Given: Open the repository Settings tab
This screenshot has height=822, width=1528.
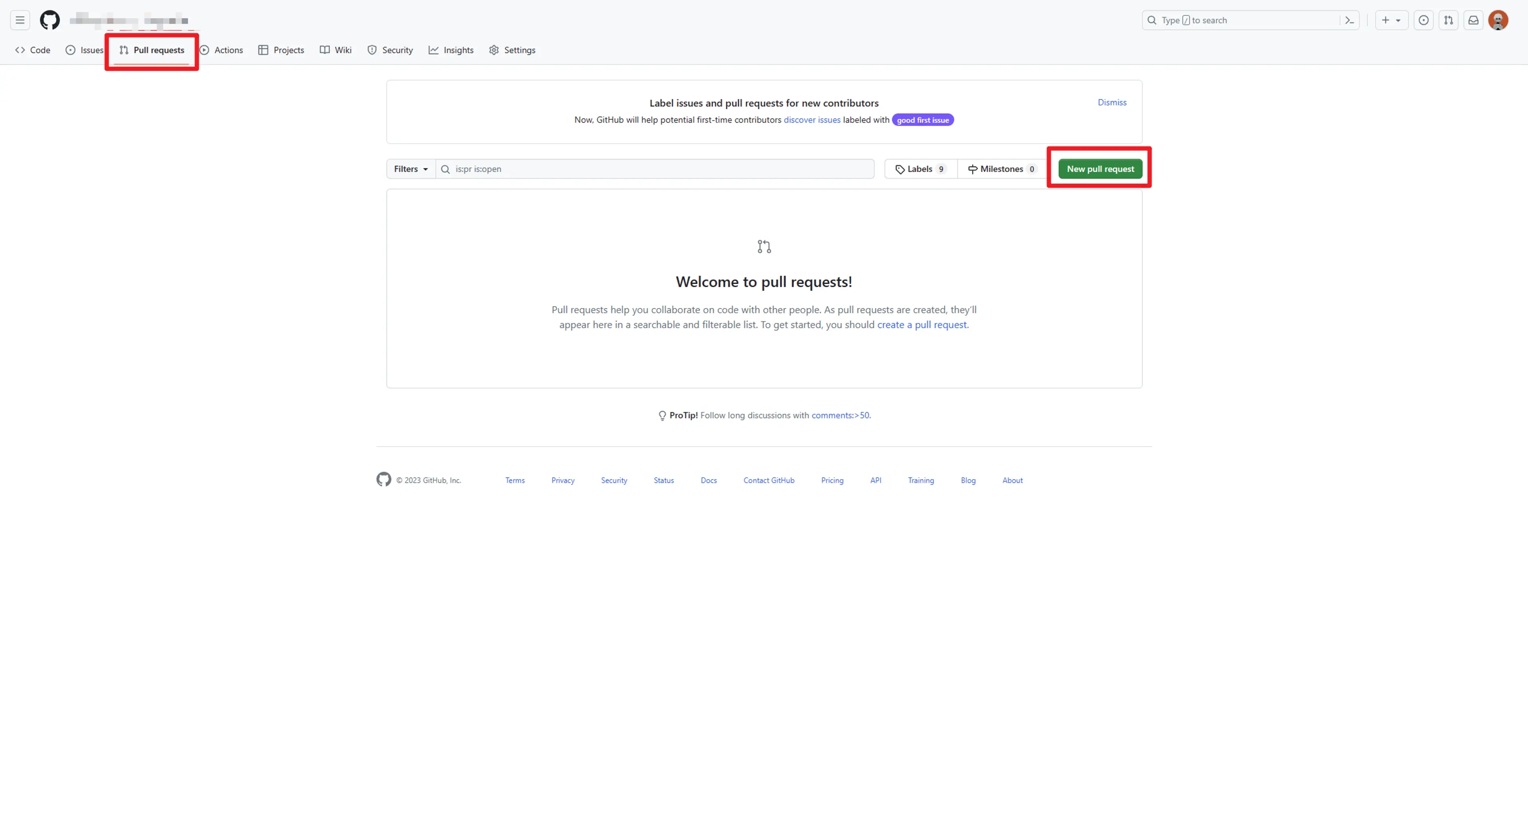Looking at the screenshot, I should [512, 50].
